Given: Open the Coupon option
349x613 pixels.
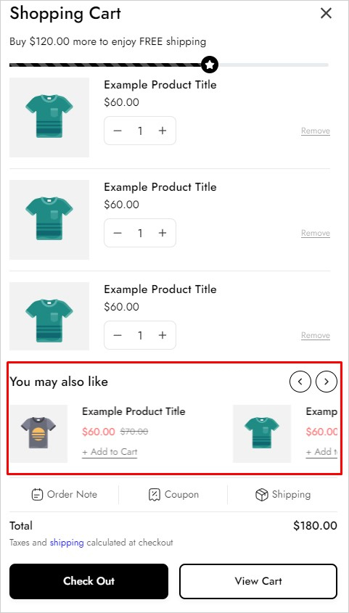Looking at the screenshot, I should pos(173,495).
